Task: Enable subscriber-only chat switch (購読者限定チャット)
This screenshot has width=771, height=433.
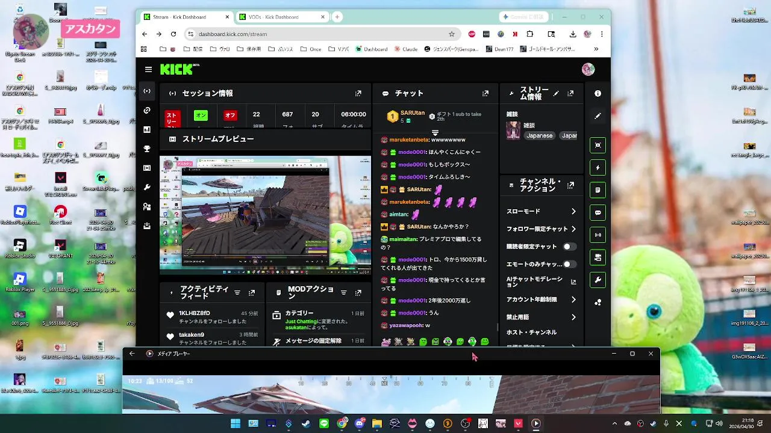Action: (569, 247)
